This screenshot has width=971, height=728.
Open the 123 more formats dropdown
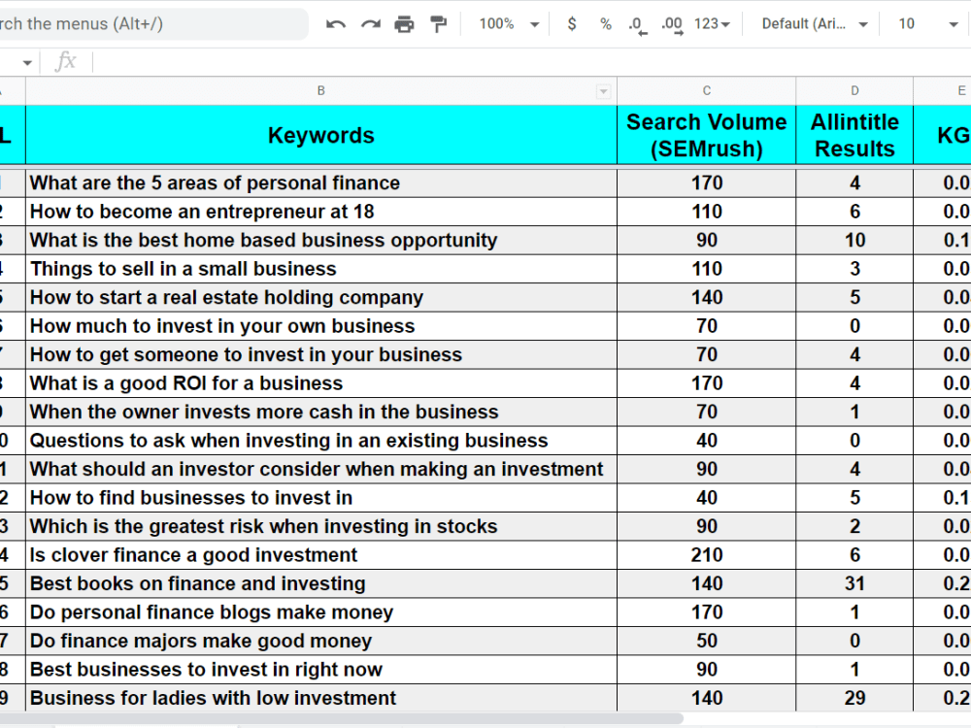click(x=712, y=24)
